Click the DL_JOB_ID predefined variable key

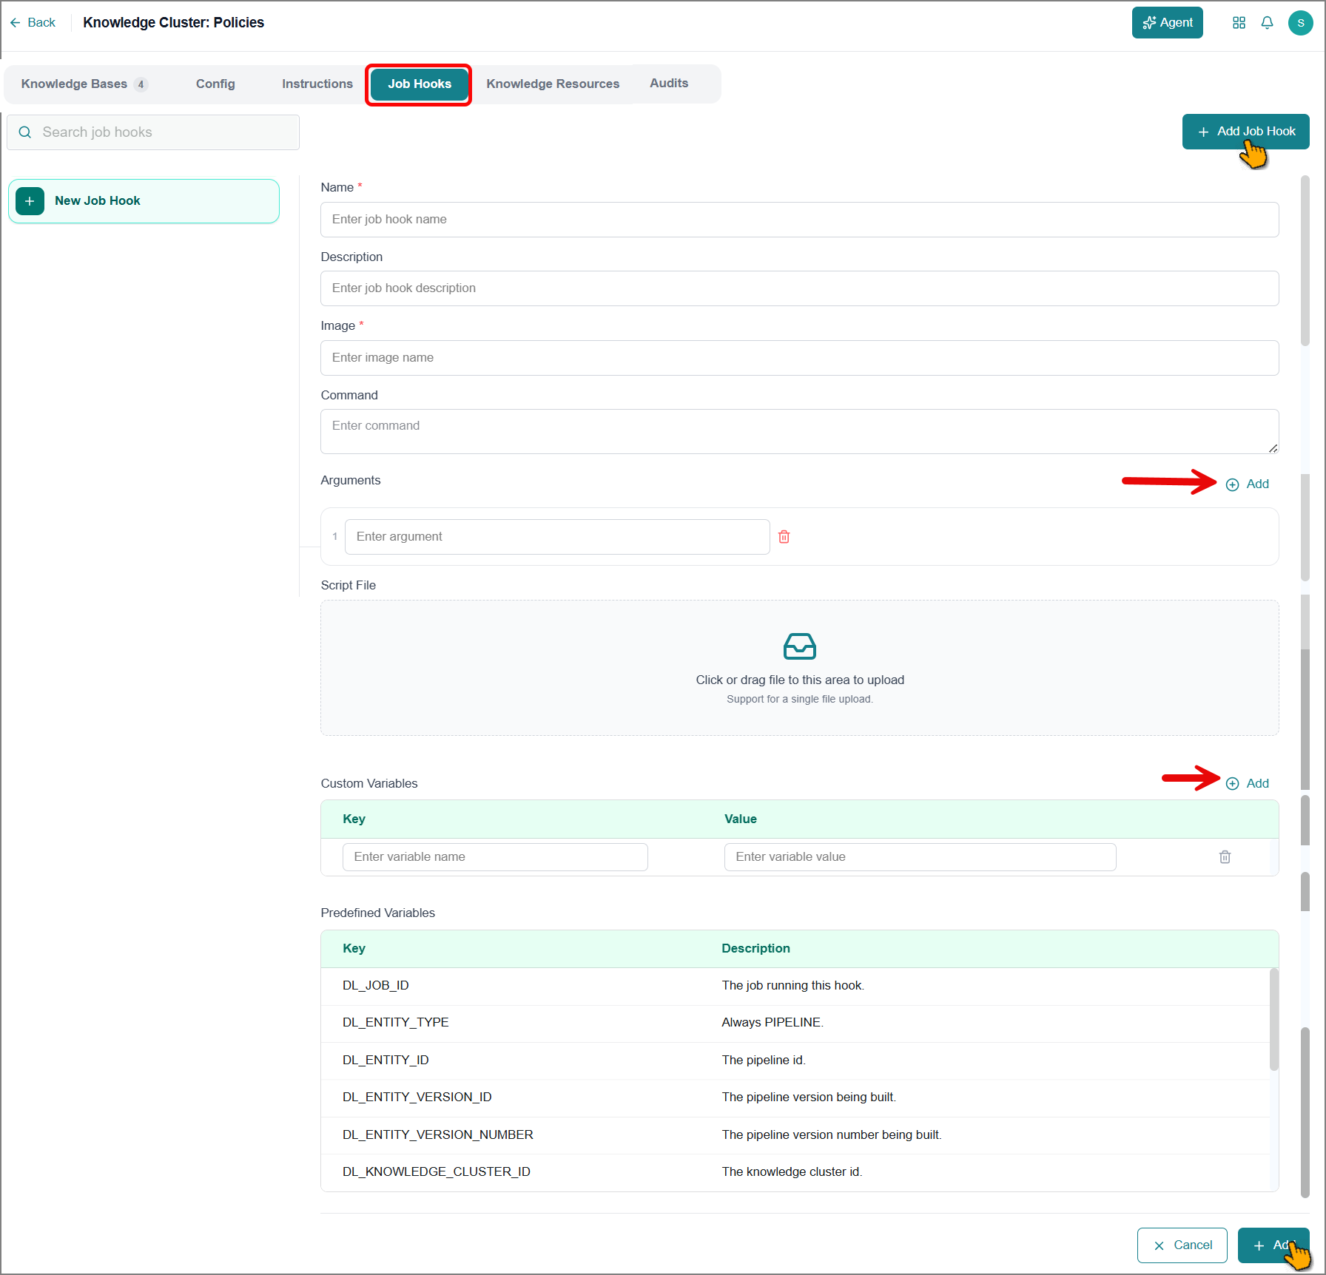(375, 986)
